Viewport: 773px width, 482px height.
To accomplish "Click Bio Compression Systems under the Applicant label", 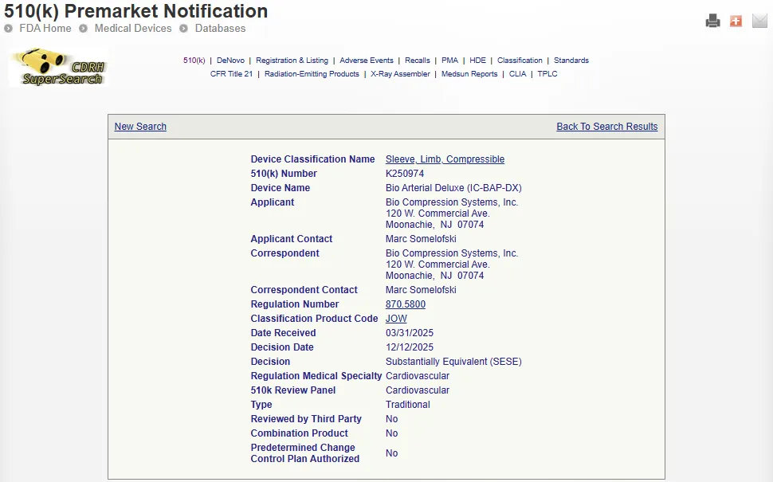I will click(x=452, y=202).
